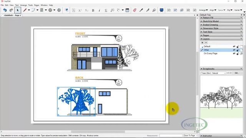This screenshot has width=246, height=138.
Task: Open the Line tool dropdown arrow
Action: tap(29, 10)
